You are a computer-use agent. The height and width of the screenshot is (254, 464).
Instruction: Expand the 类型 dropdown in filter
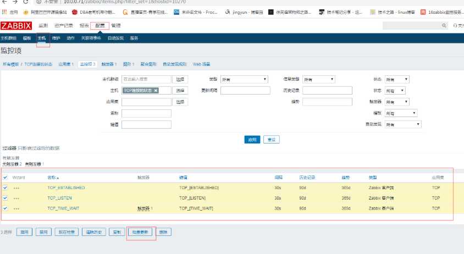click(244, 79)
